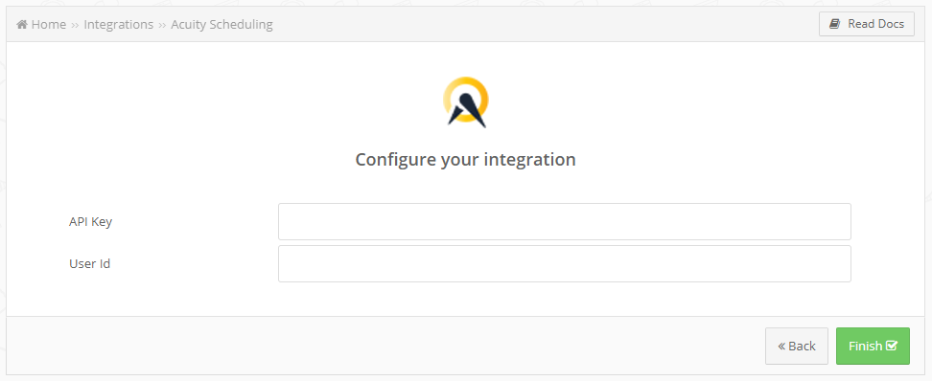This screenshot has height=381, width=932.
Task: Go back using the Back button
Action: [797, 346]
